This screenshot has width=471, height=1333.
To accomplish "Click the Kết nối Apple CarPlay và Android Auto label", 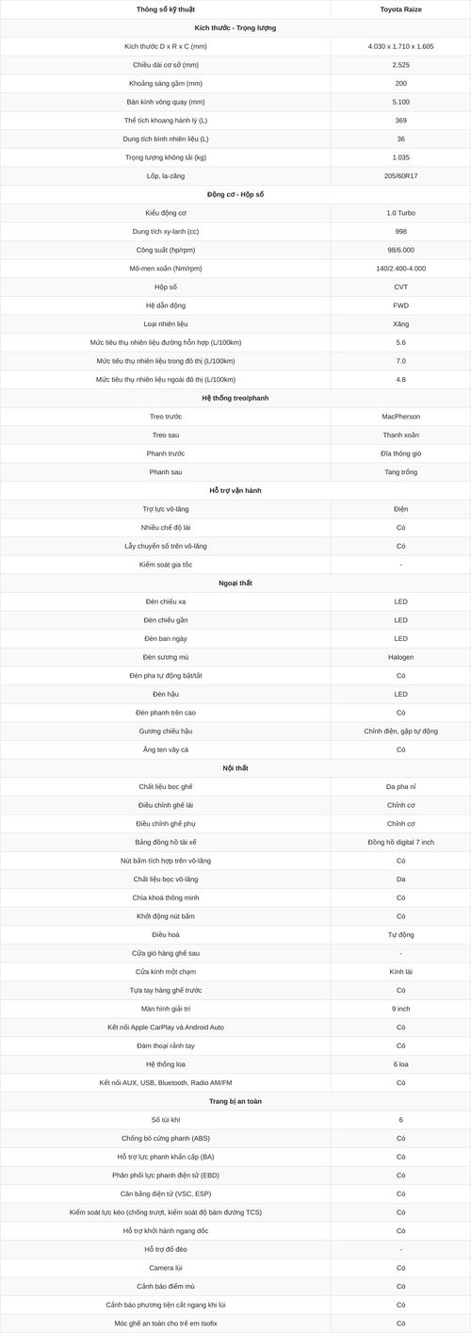I will (166, 1027).
